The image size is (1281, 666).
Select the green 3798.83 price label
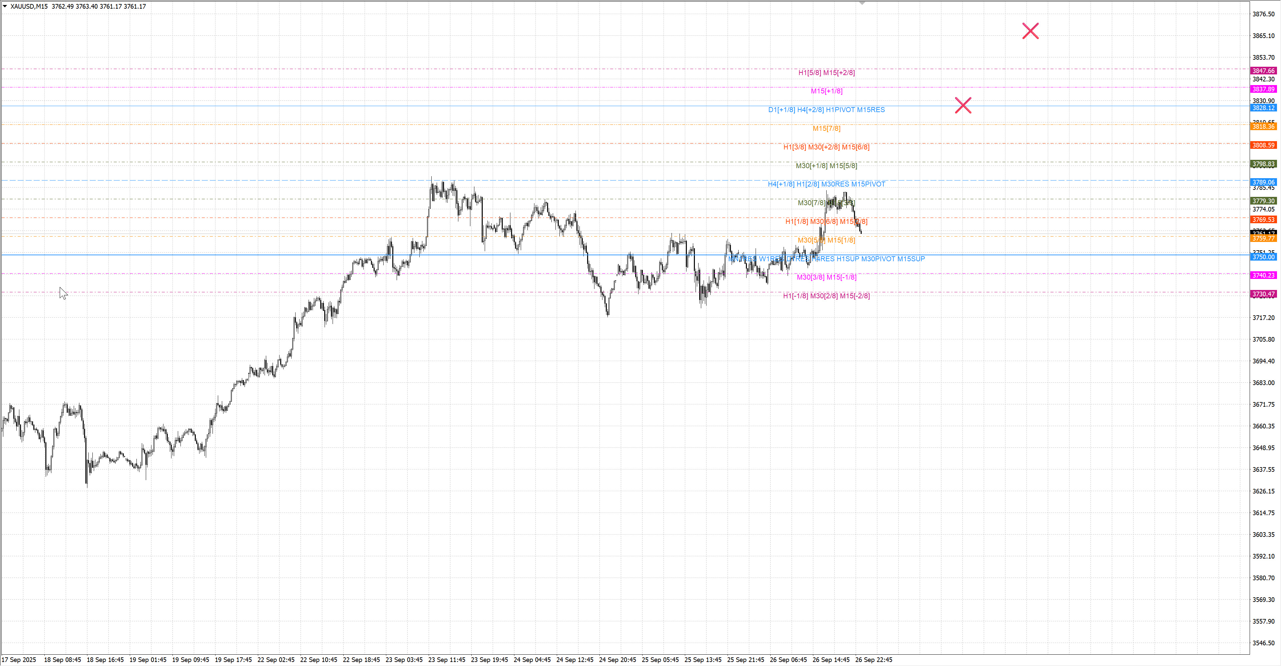coord(1263,164)
